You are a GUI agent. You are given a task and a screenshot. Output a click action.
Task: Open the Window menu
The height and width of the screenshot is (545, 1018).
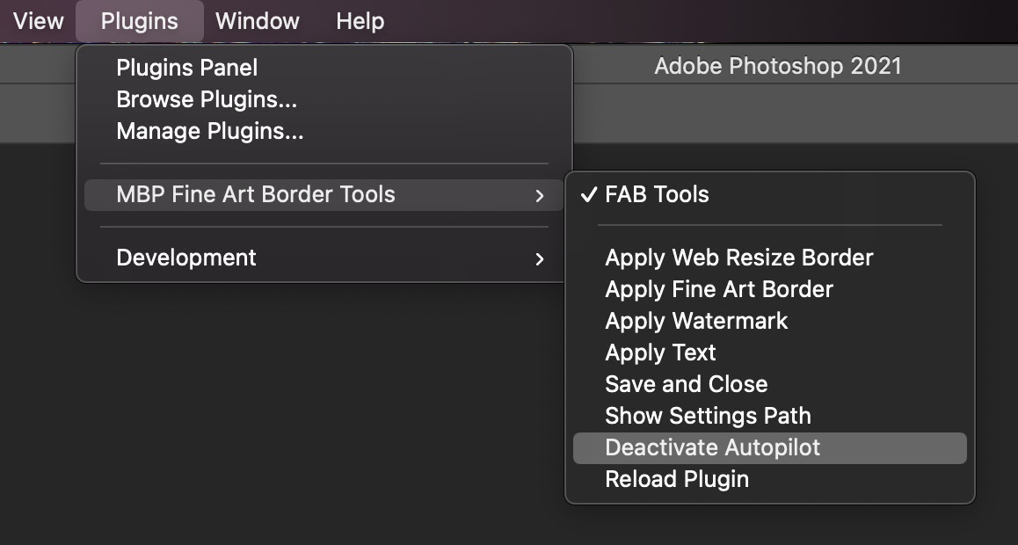click(257, 21)
